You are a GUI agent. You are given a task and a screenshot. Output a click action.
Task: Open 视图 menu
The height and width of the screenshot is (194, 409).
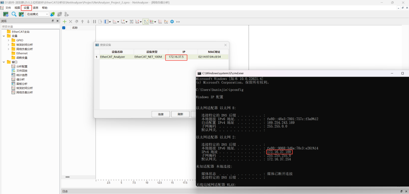[17, 8]
